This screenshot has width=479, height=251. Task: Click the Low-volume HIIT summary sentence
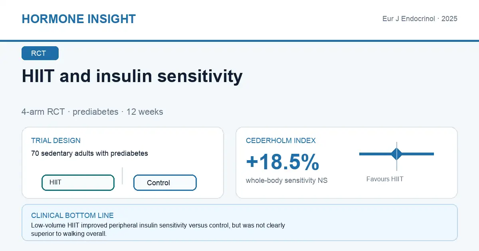[158, 229]
